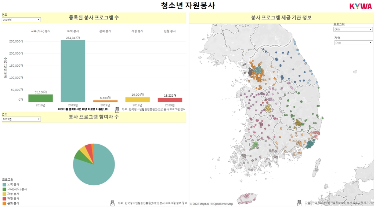Select the 문화 봉사 orange bar
The height and width of the screenshot is (207, 376).
coord(105,101)
